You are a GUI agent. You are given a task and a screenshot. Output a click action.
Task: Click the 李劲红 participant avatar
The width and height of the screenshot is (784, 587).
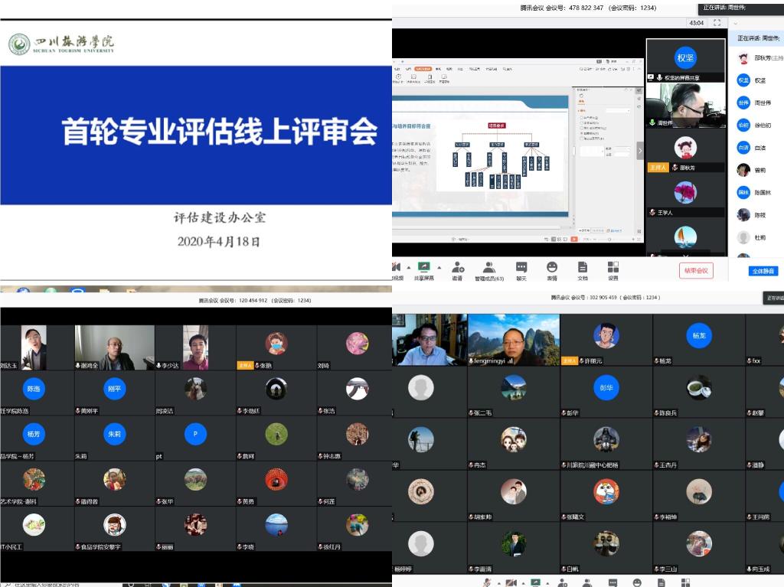click(276, 389)
